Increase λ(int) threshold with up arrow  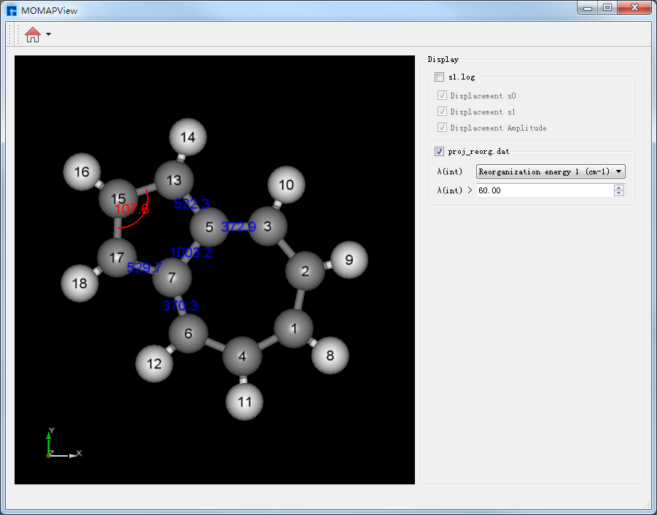tap(619, 187)
